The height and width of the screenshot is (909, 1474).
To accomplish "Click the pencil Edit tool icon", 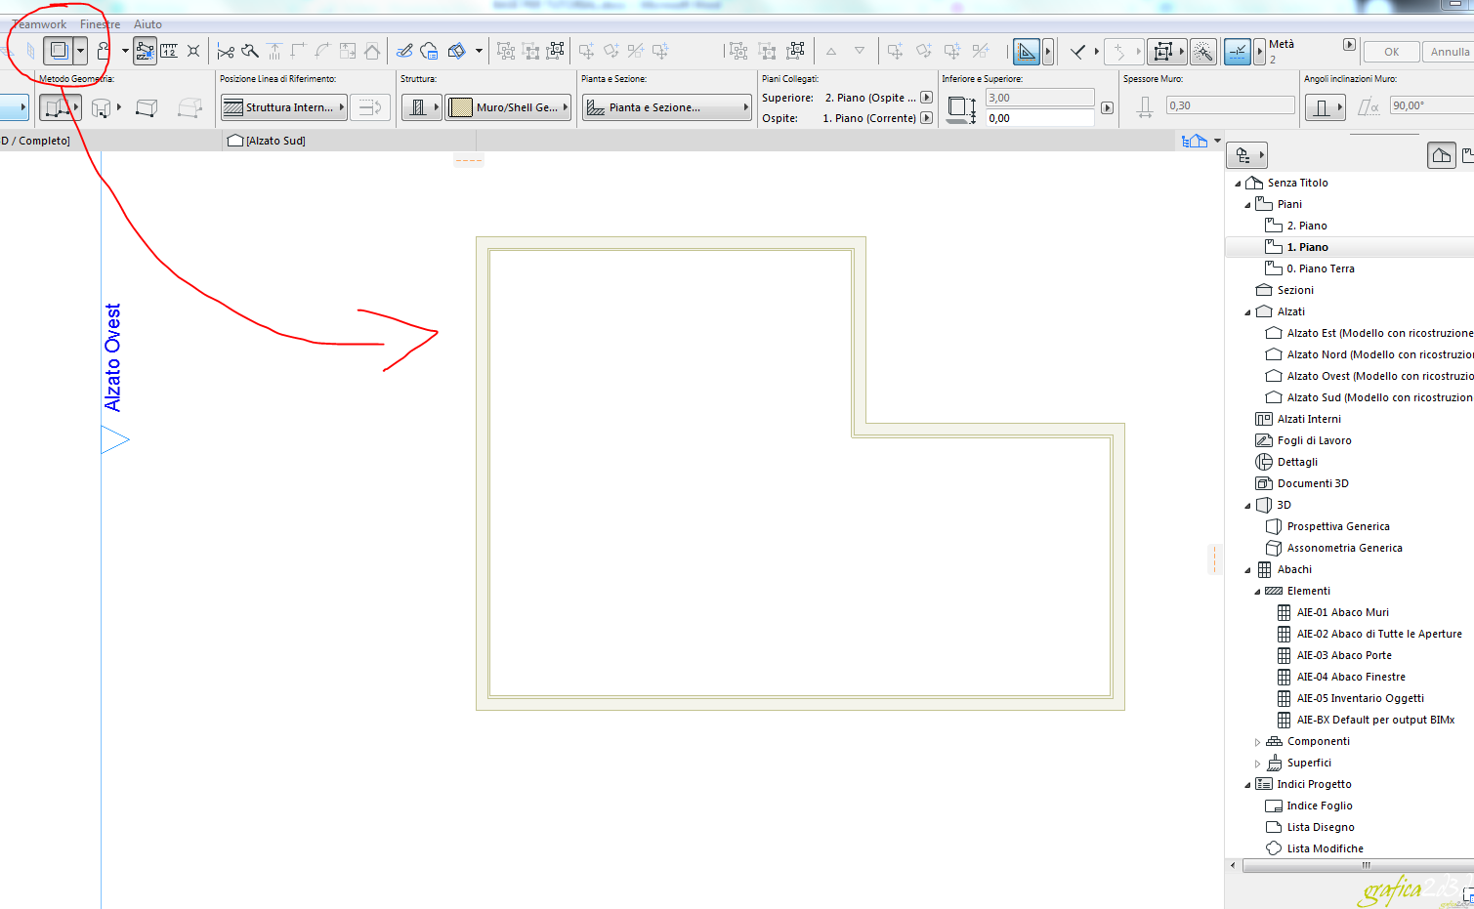I will 403,51.
